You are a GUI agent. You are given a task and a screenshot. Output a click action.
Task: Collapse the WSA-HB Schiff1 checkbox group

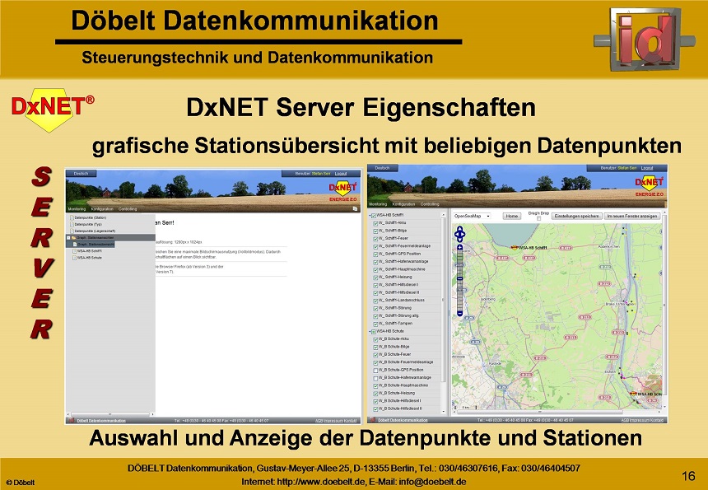point(370,216)
